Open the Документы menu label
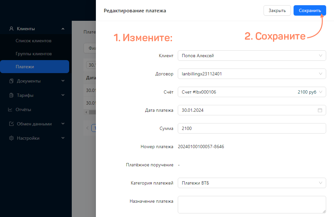The height and width of the screenshot is (217, 334). point(29,81)
